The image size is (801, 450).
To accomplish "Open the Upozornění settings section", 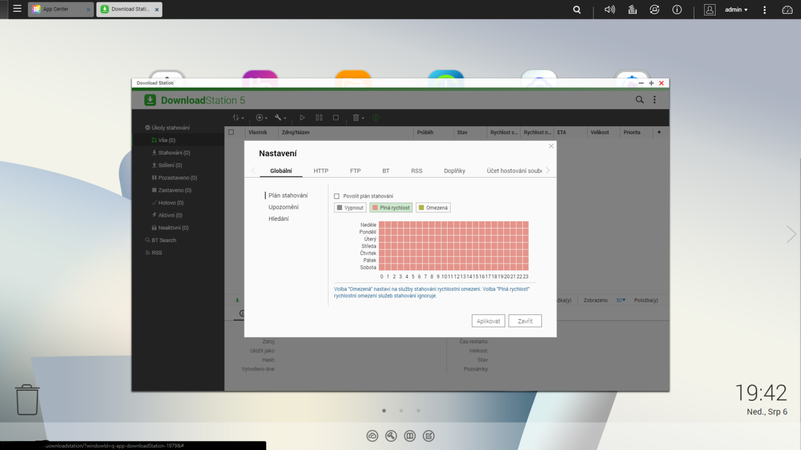I will [x=283, y=207].
